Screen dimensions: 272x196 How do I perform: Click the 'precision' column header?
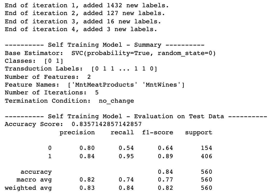[77, 132]
